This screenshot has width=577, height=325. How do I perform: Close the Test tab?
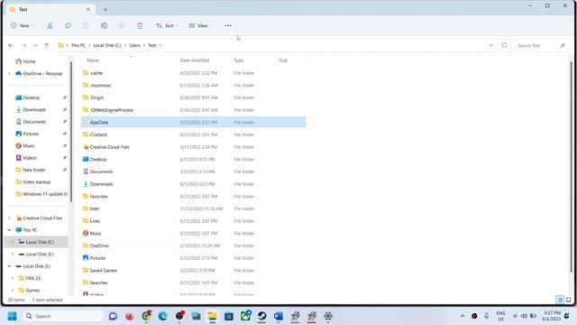pos(88,10)
